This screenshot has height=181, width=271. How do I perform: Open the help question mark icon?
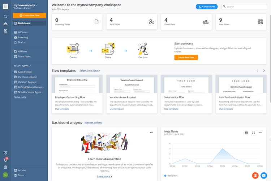(x=5, y=153)
